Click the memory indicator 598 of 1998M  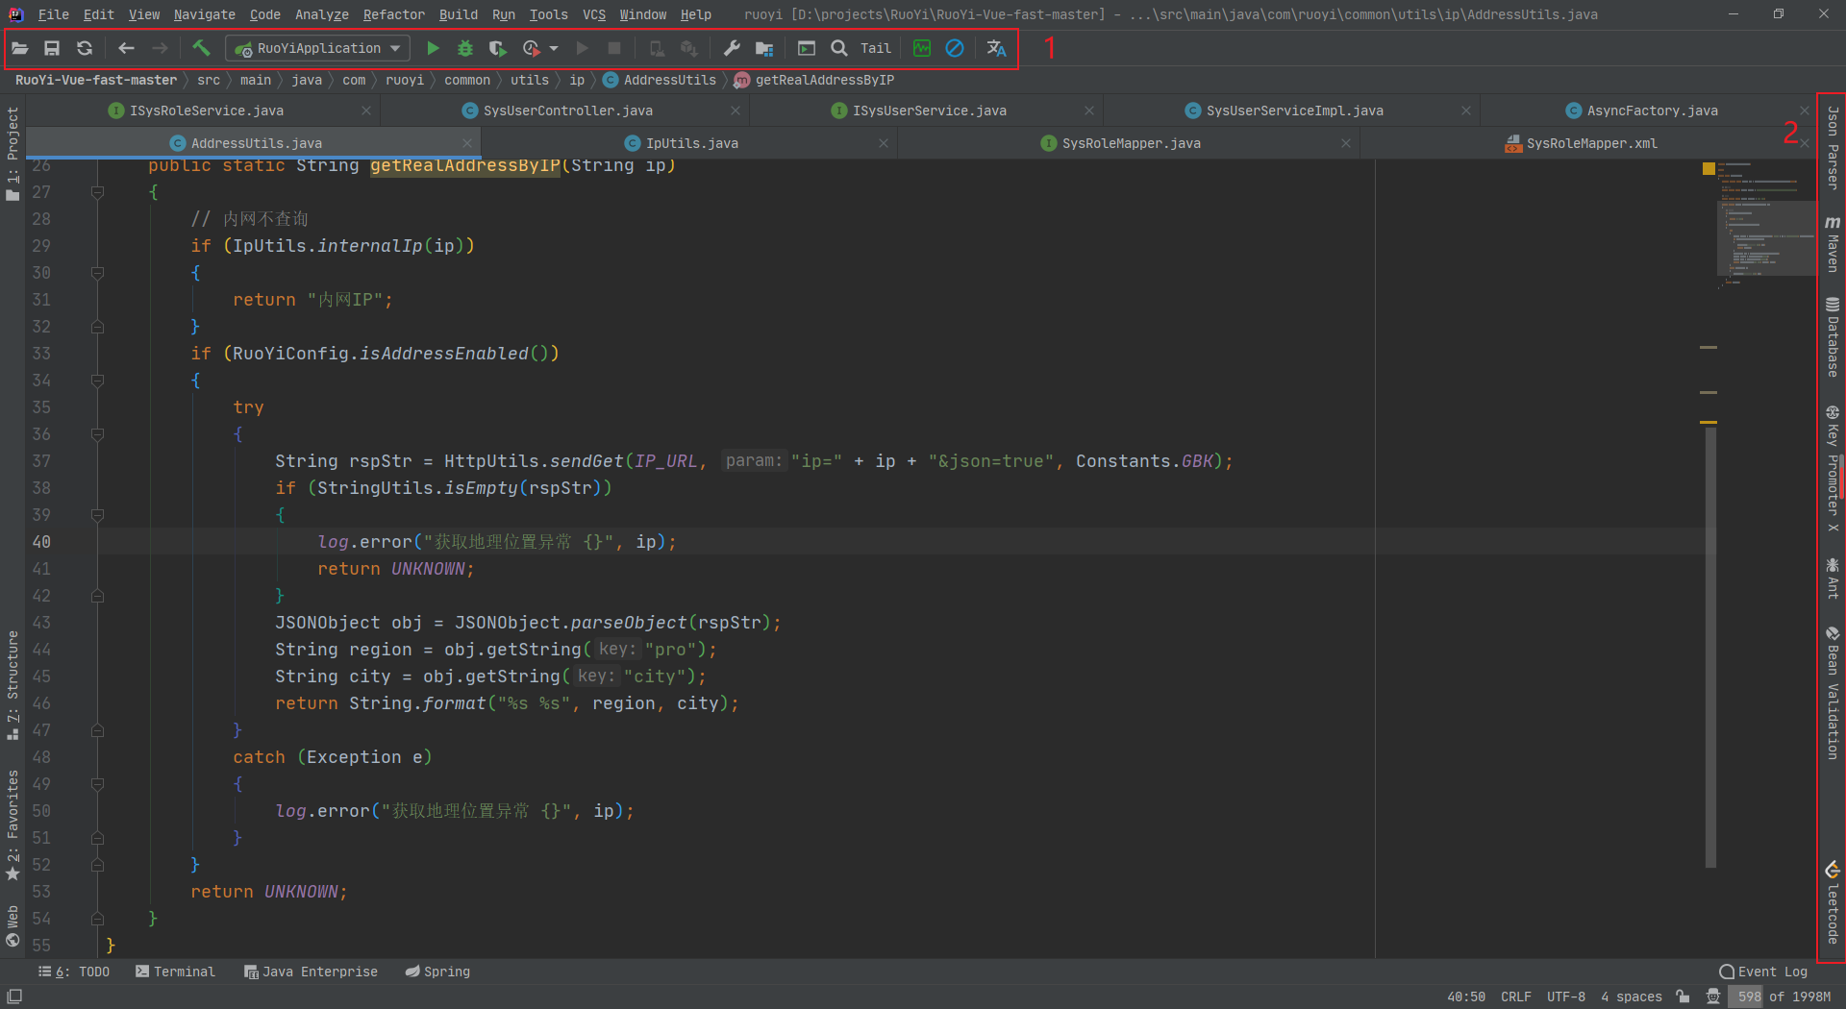pyautogui.click(x=1784, y=997)
